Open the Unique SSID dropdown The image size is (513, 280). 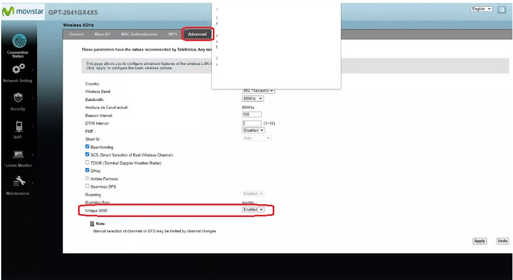click(253, 210)
